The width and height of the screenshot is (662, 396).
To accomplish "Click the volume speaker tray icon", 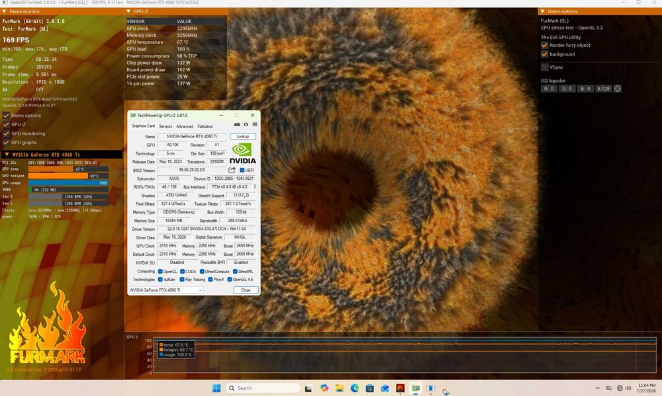I will coord(628,388).
